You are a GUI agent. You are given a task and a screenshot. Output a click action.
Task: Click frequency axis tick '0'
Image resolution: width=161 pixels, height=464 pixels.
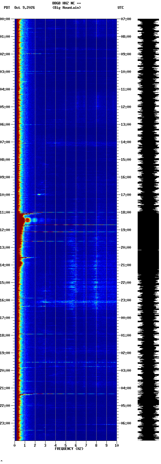(15, 446)
